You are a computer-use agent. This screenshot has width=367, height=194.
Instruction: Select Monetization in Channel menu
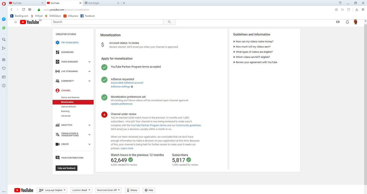coord(73,102)
